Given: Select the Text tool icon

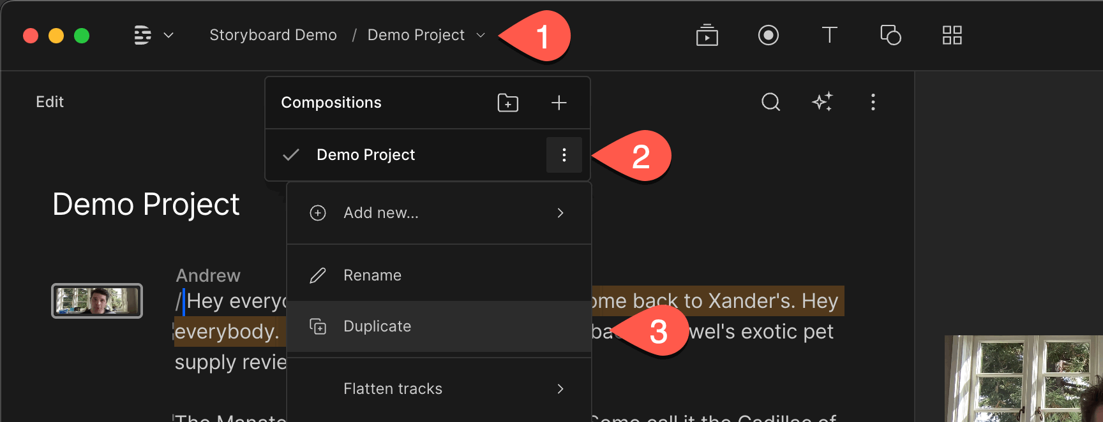Looking at the screenshot, I should point(829,34).
